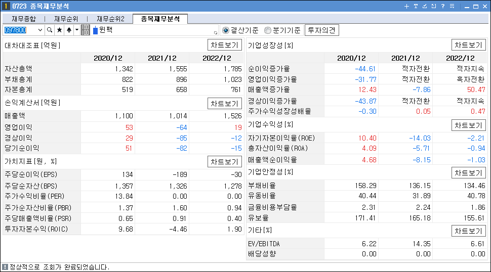
Task: Click the 대차대조표 2021/12 column header
Action: tap(162, 58)
